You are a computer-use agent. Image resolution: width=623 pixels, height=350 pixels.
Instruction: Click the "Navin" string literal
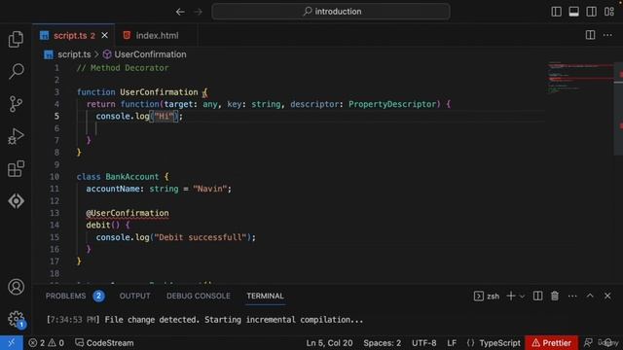pos(210,189)
